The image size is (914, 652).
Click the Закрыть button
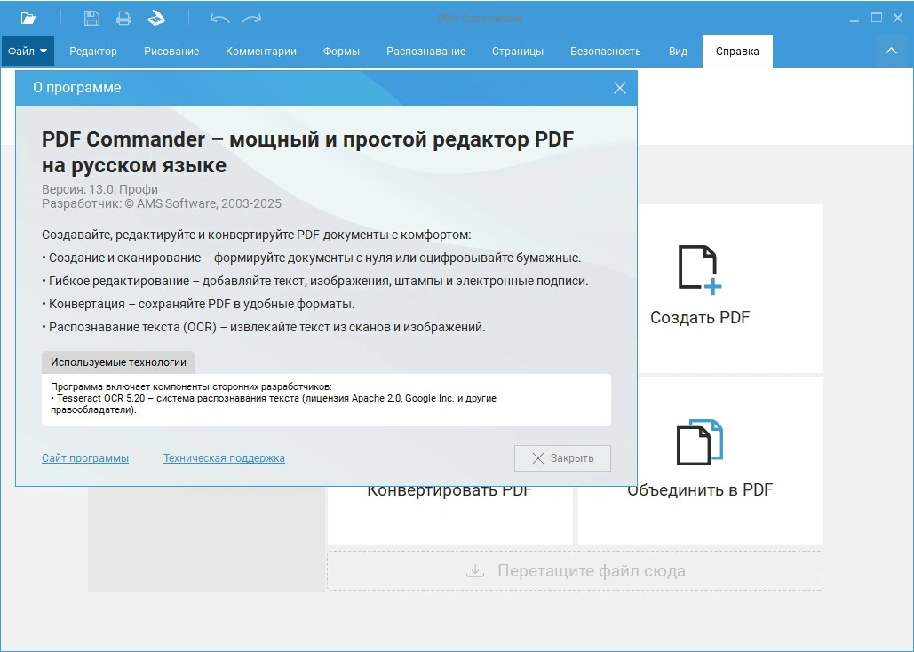coord(562,458)
